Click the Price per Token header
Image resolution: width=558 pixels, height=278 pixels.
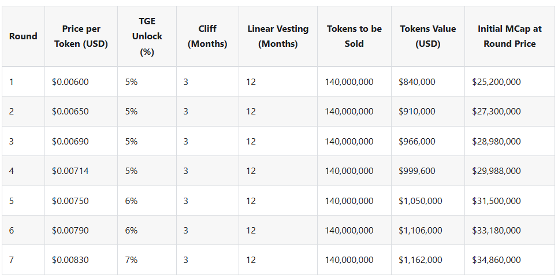click(81, 36)
